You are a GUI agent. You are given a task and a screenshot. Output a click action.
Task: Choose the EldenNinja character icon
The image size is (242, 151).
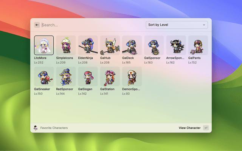(x=88, y=45)
